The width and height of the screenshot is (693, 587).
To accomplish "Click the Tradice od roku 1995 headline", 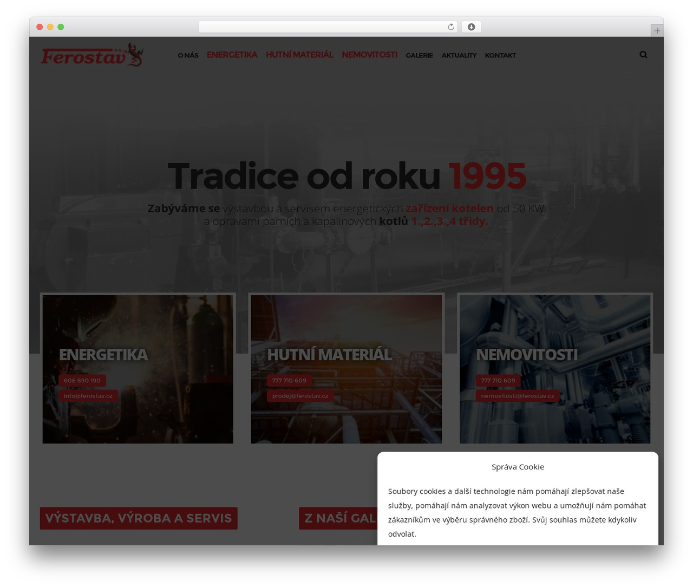I will [x=346, y=176].
